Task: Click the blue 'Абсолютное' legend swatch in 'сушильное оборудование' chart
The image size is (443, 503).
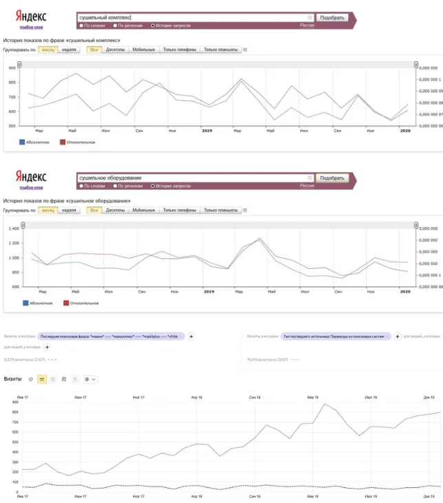Action: pyautogui.click(x=25, y=303)
